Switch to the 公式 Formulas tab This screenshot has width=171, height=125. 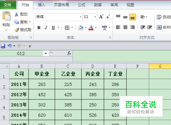(x=82, y=5)
